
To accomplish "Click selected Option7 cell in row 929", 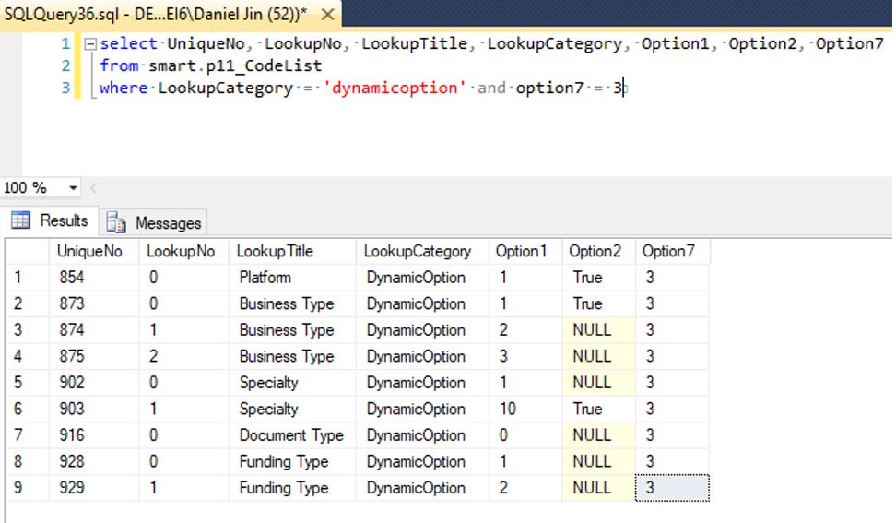I will (673, 488).
